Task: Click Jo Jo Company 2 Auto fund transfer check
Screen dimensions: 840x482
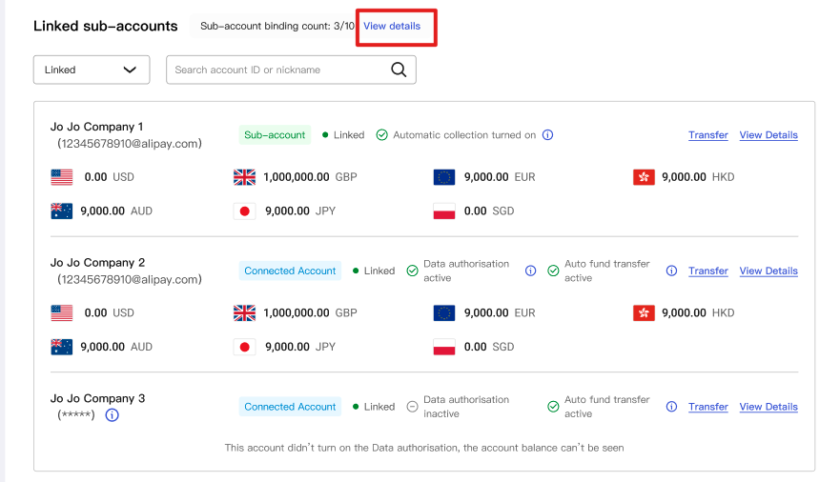Action: pyautogui.click(x=553, y=271)
